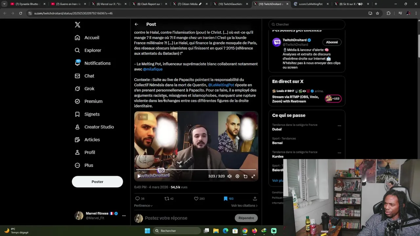Viewport: 420px width, 236px height.
Task: Click the Répondre button
Action: 246,218
